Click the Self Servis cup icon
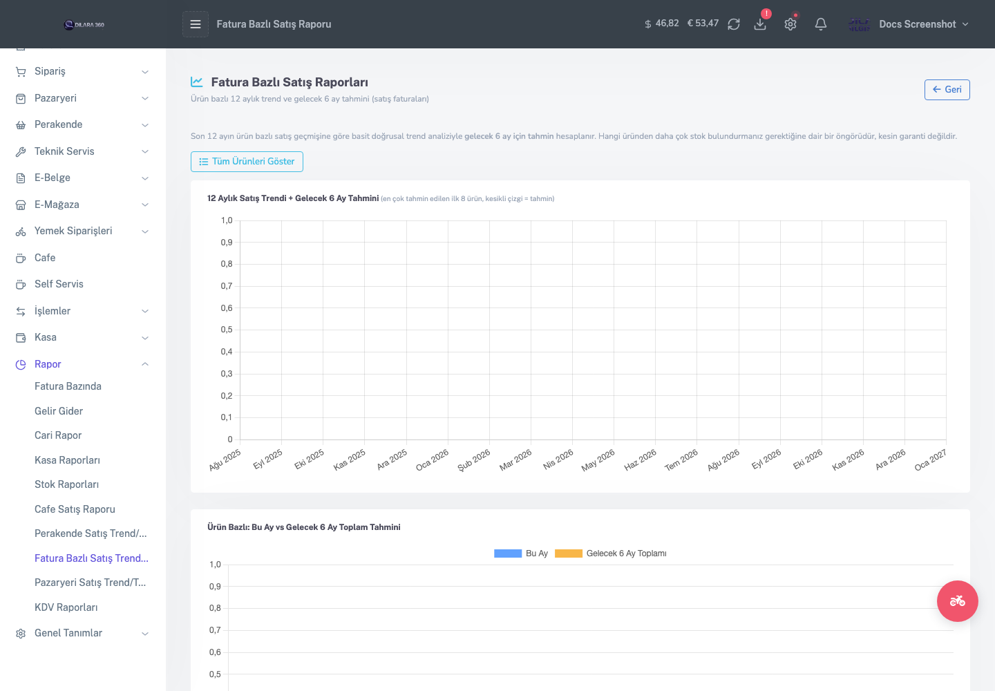 (21, 285)
